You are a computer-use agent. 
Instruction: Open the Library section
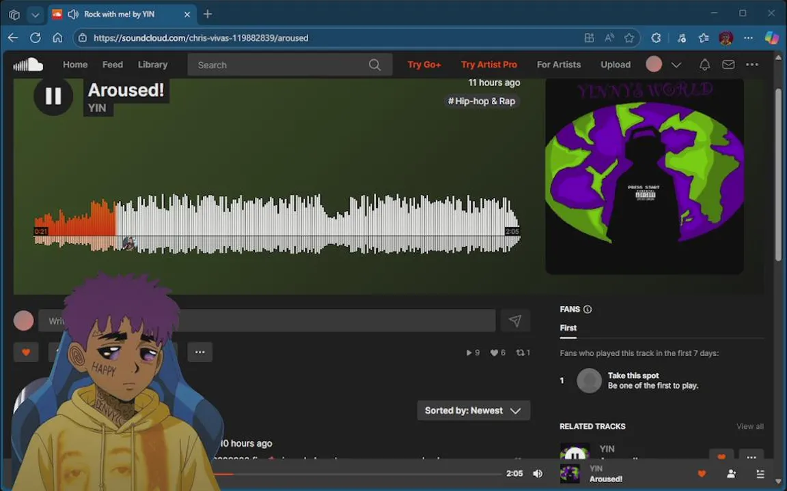click(152, 65)
